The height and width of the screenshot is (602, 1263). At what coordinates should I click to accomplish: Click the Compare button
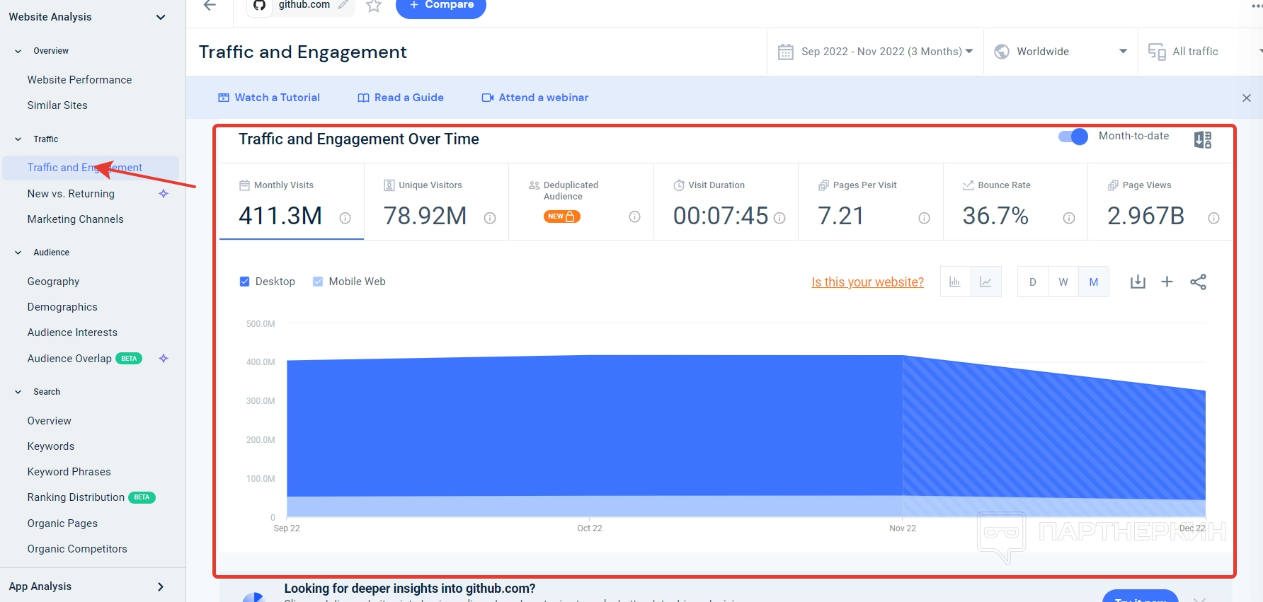click(440, 6)
